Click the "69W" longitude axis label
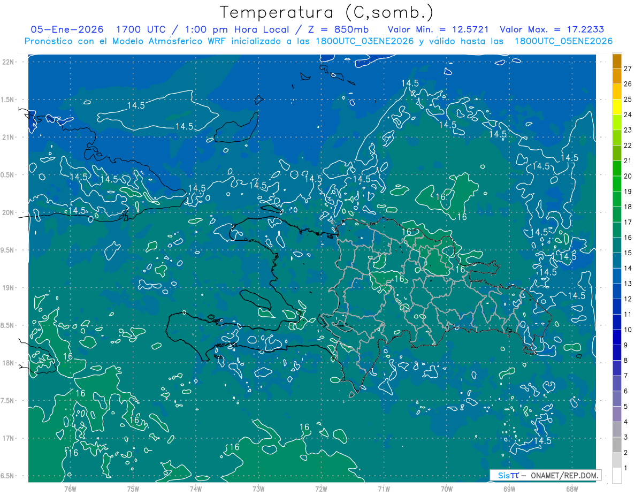 click(509, 489)
